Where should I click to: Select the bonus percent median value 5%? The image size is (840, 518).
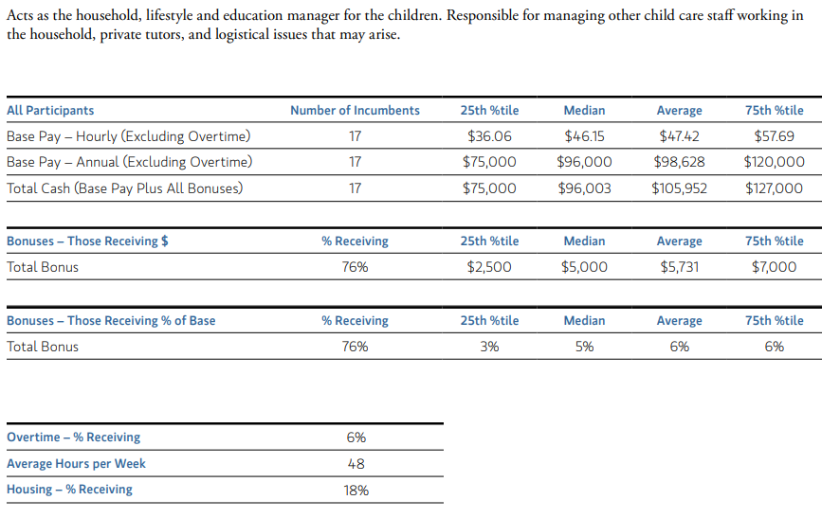[584, 347]
